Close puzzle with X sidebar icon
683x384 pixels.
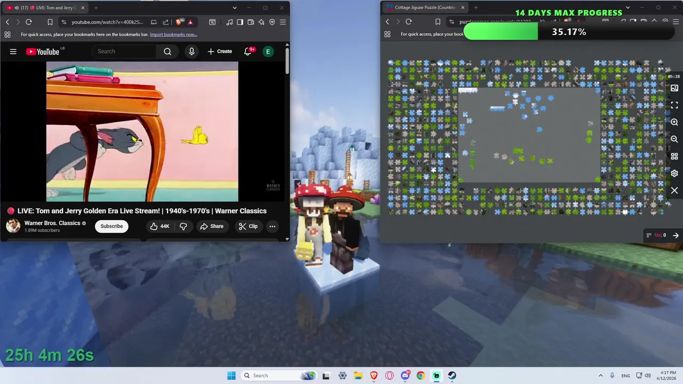[674, 190]
